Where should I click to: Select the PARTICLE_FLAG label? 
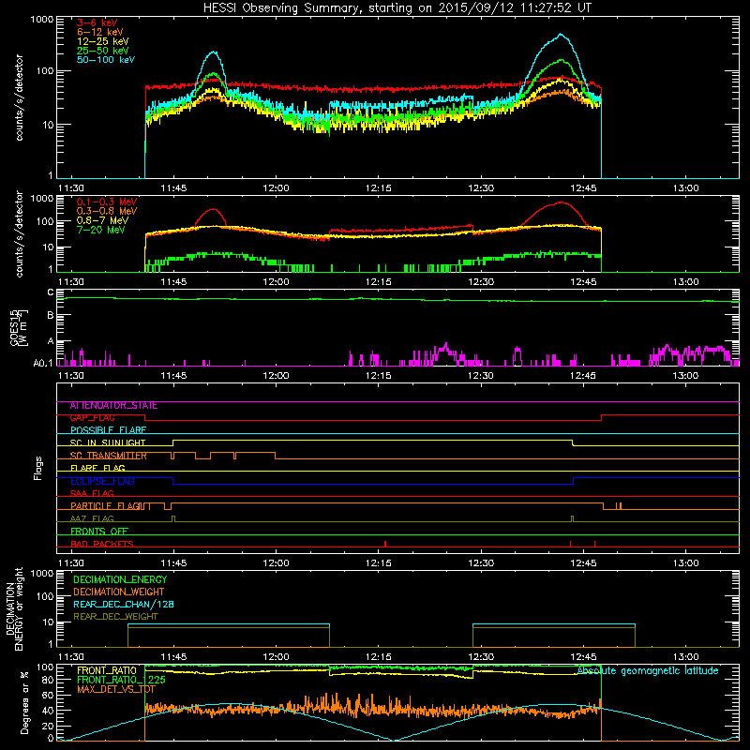pos(105,506)
